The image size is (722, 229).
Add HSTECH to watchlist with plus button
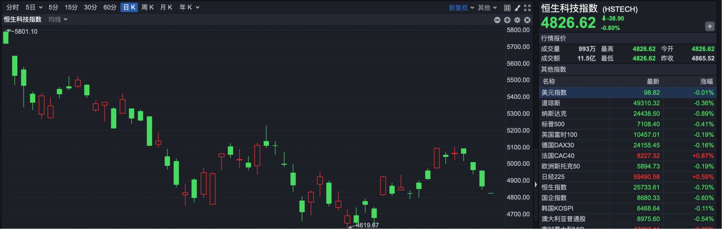710,26
